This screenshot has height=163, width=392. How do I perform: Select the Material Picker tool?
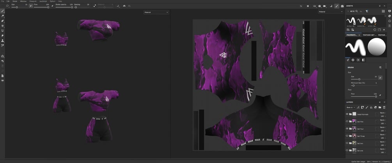tap(2, 46)
